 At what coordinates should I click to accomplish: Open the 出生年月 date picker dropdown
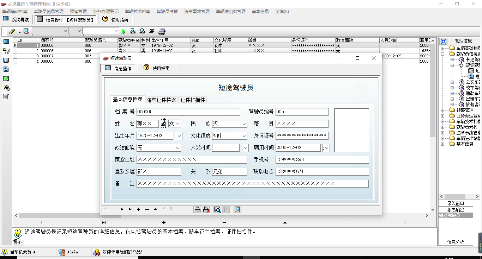click(179, 136)
